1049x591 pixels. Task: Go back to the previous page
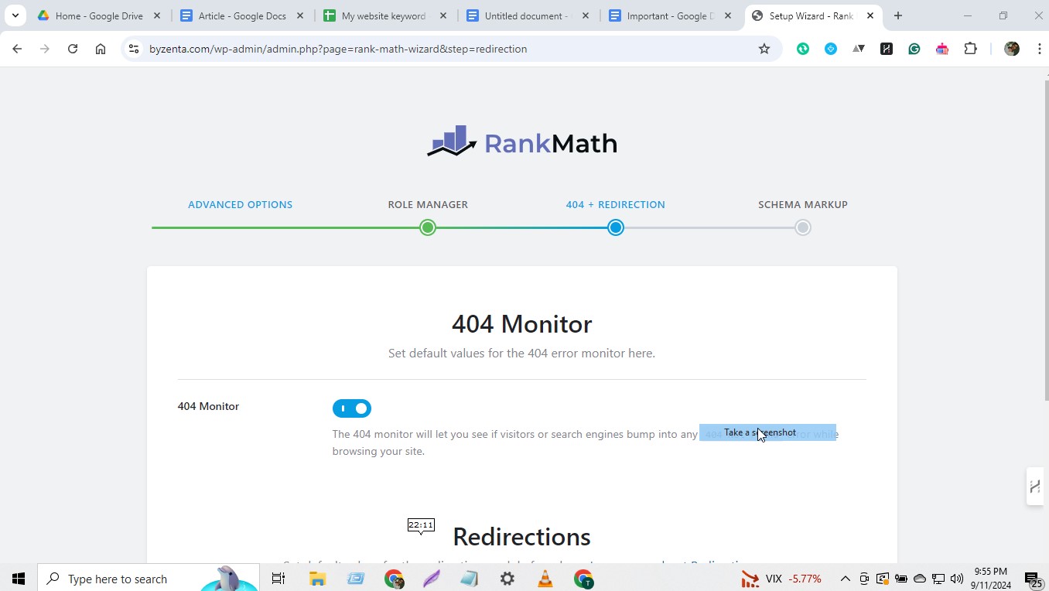[x=17, y=49]
